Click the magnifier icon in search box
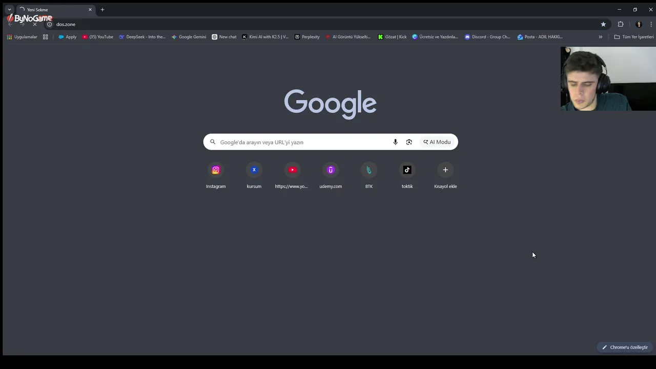This screenshot has height=369, width=656. point(213,142)
